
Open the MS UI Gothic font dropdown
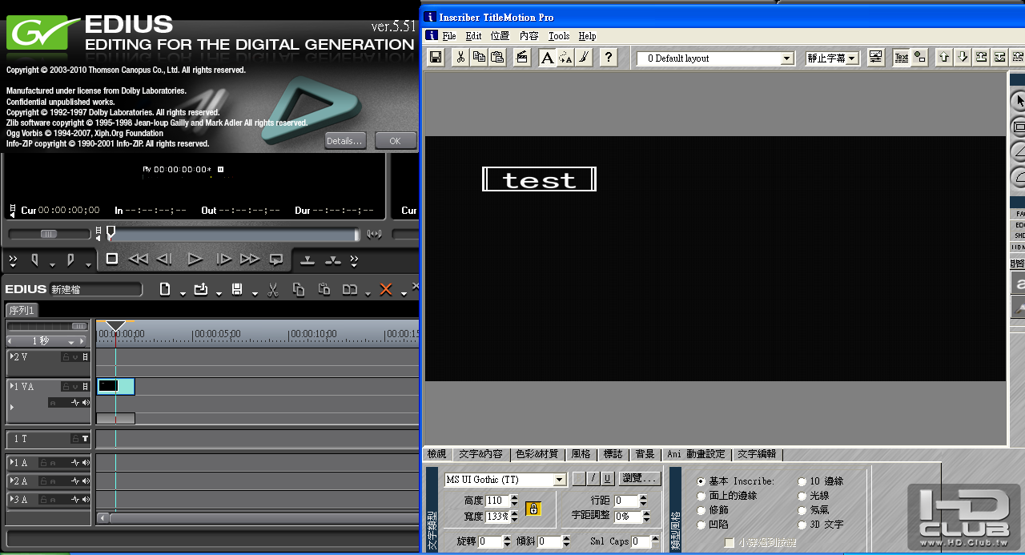(x=560, y=480)
